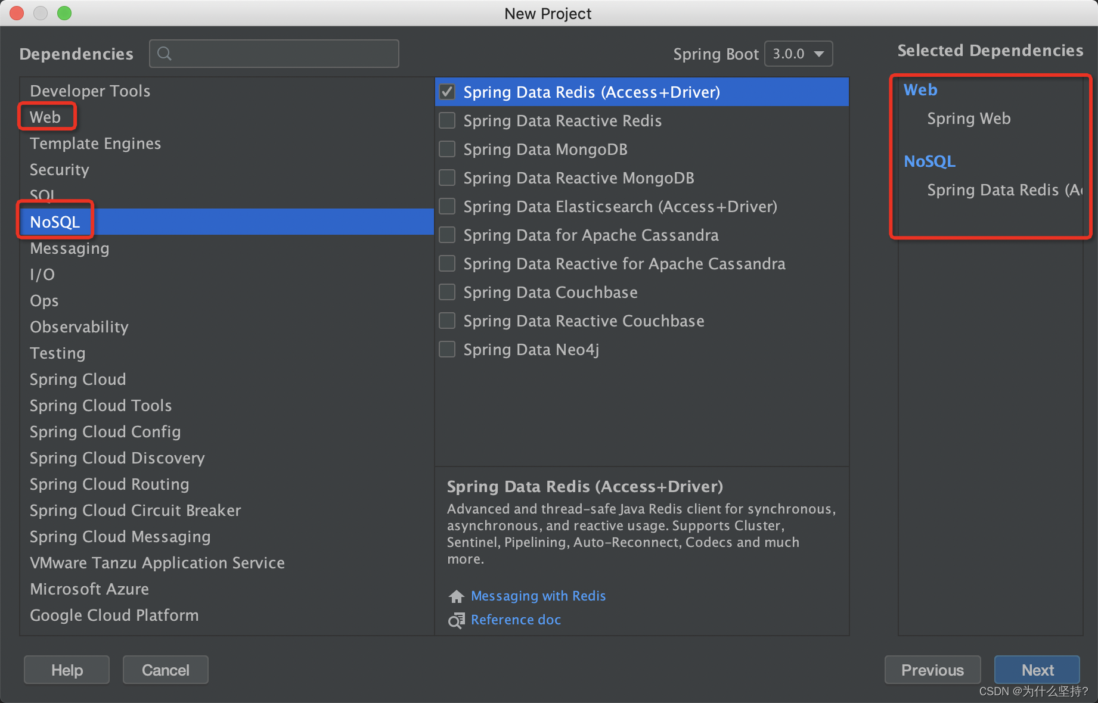Open Spring Cloud Tools category
This screenshot has height=703, width=1098.
click(227, 406)
